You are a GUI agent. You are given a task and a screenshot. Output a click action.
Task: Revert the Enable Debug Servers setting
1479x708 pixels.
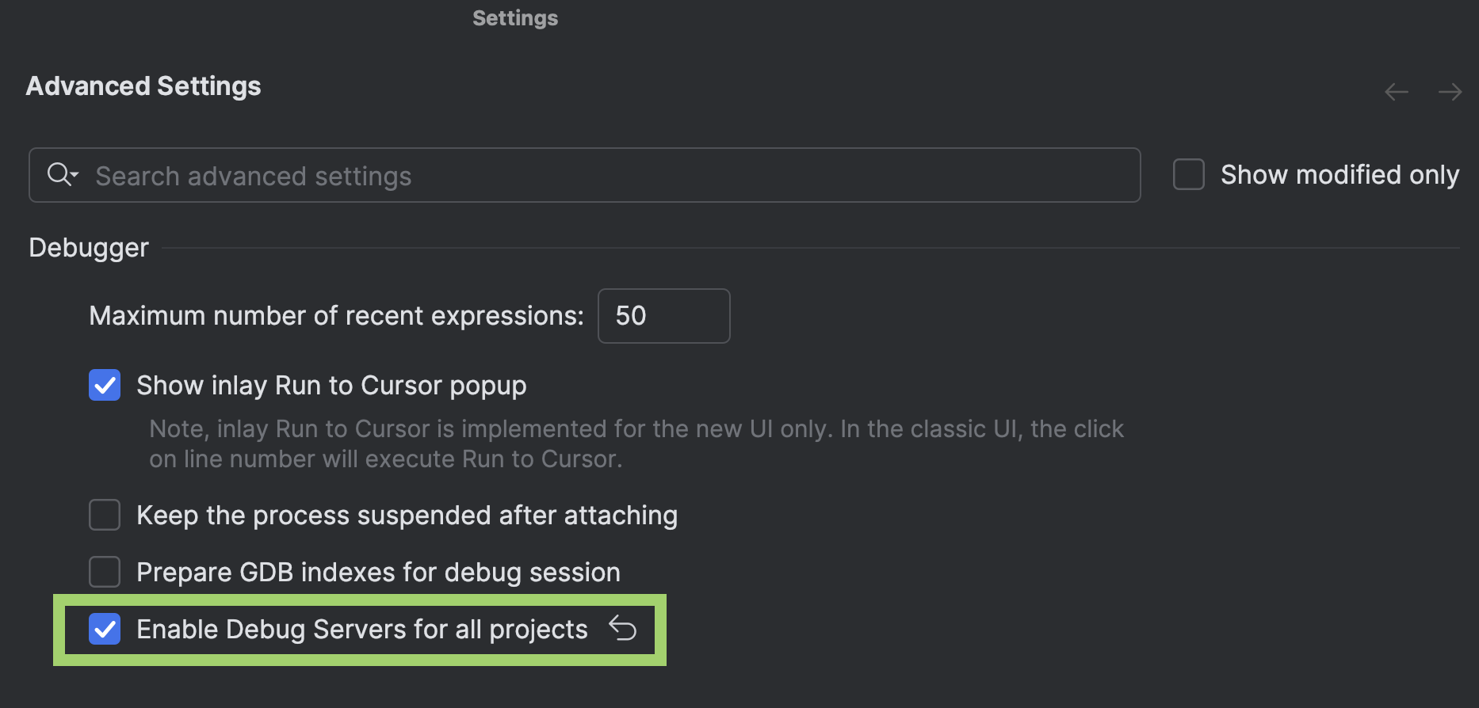624,628
